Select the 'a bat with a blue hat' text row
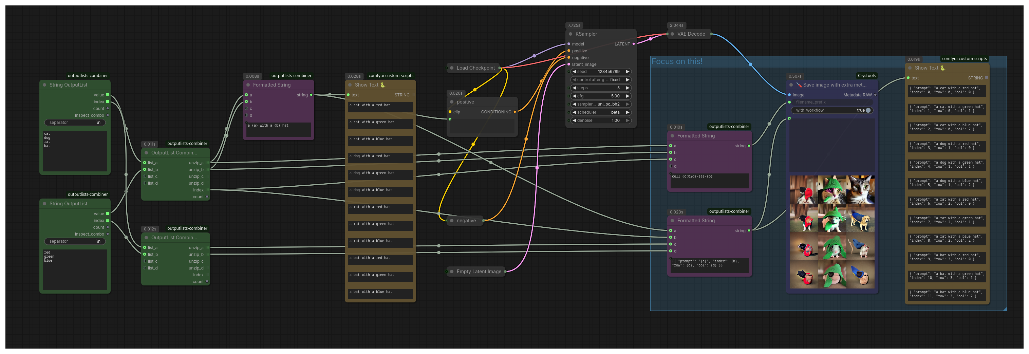 coord(380,294)
